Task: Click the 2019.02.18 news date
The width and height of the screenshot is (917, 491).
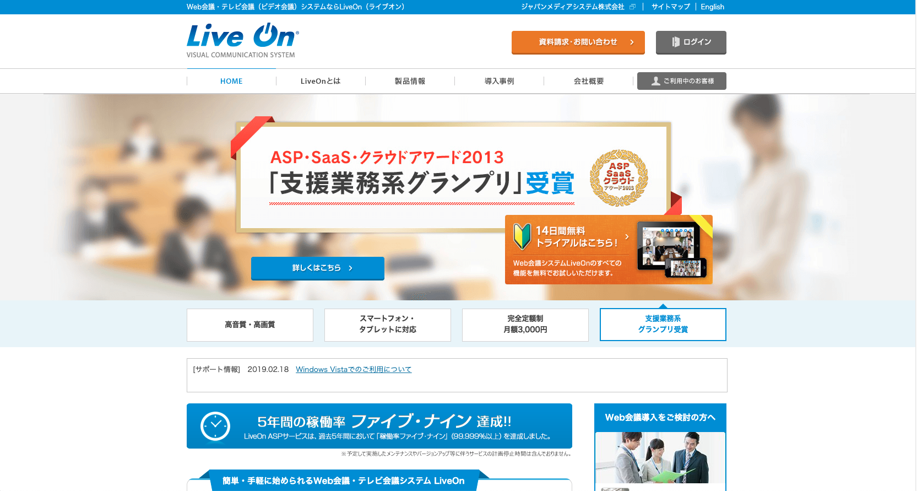Action: pos(268,369)
